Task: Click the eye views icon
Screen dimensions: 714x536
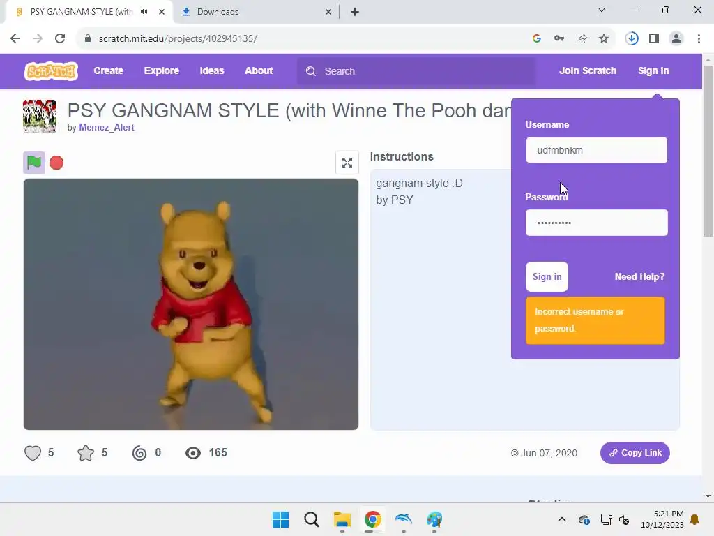Action: pyautogui.click(x=193, y=453)
